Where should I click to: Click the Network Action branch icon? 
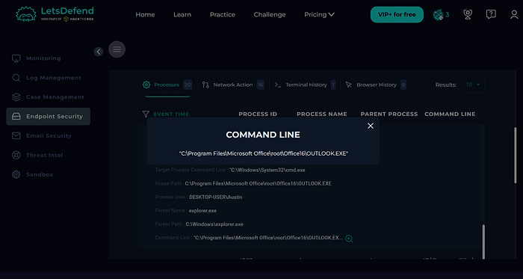tap(205, 85)
